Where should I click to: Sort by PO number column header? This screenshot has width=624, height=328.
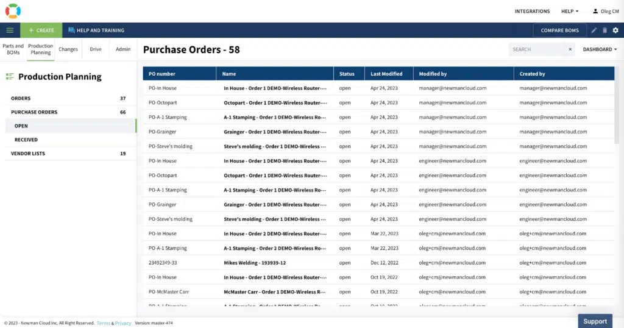[180, 74]
